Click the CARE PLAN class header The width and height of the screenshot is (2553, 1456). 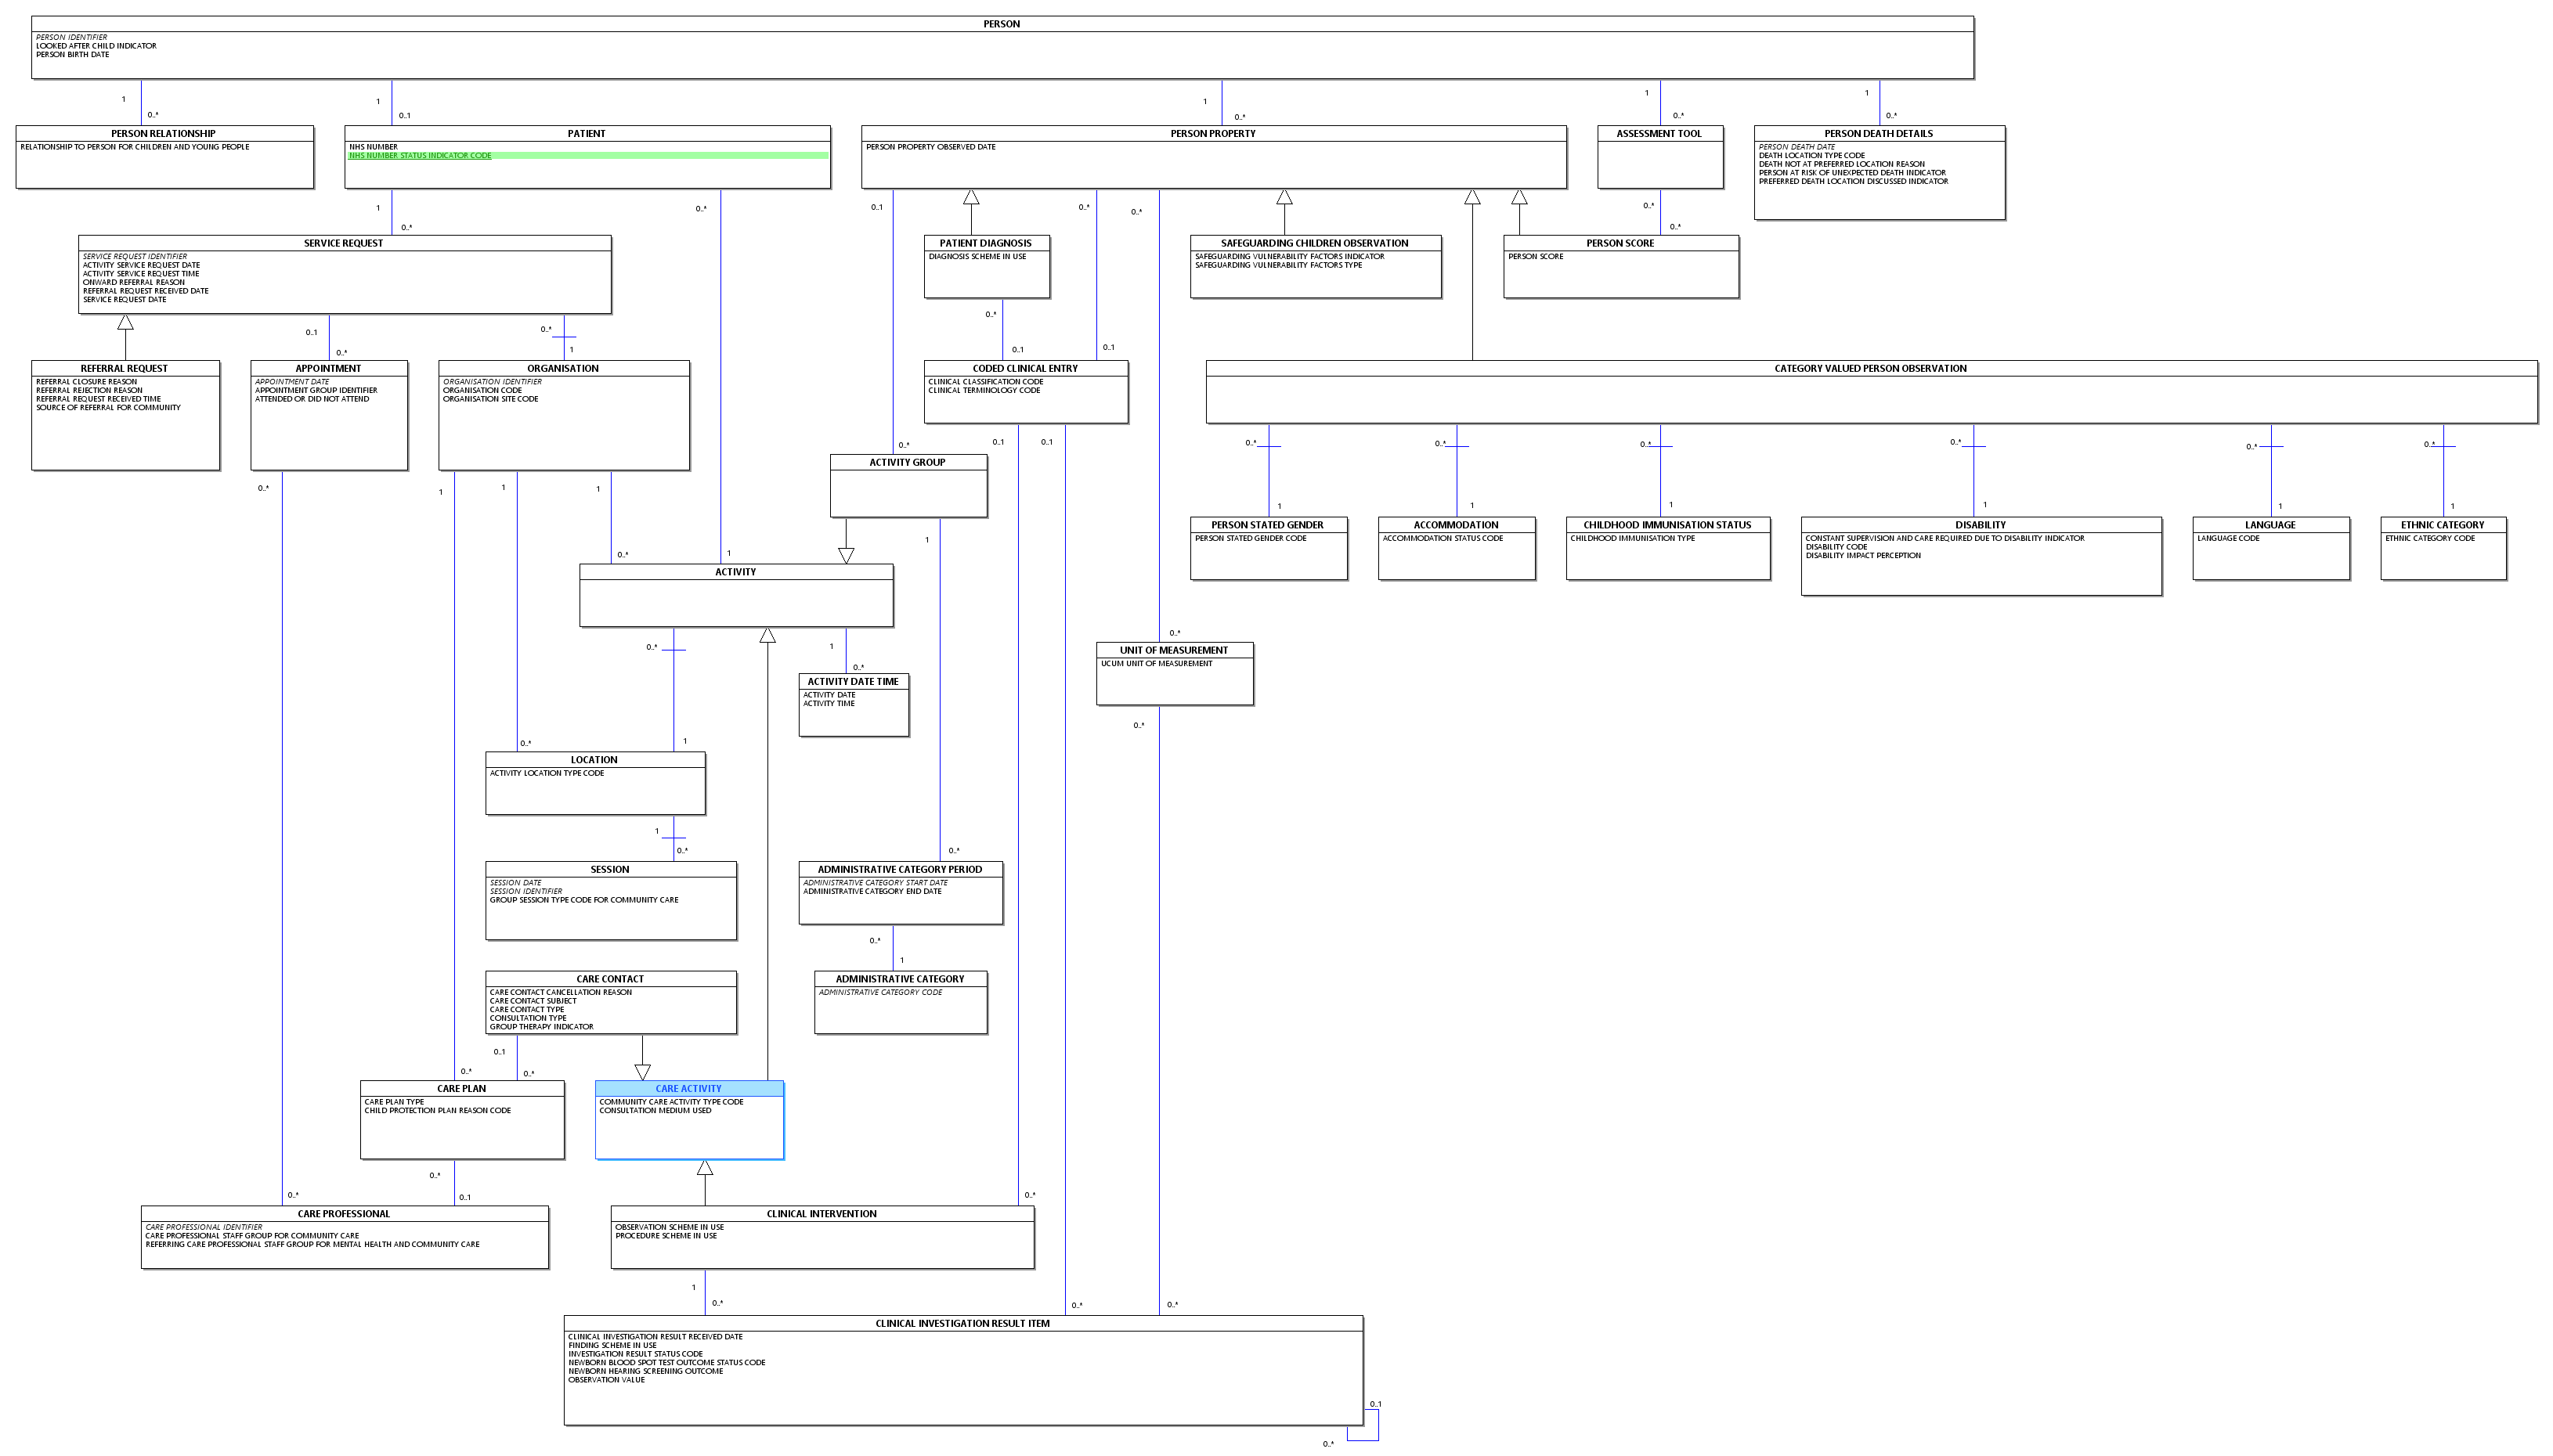click(x=461, y=1088)
